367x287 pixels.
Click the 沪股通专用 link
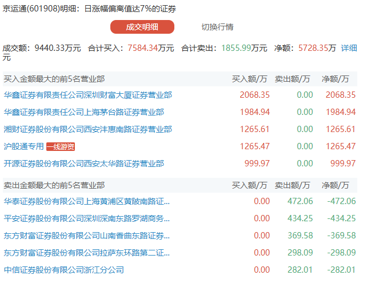pos(23,146)
